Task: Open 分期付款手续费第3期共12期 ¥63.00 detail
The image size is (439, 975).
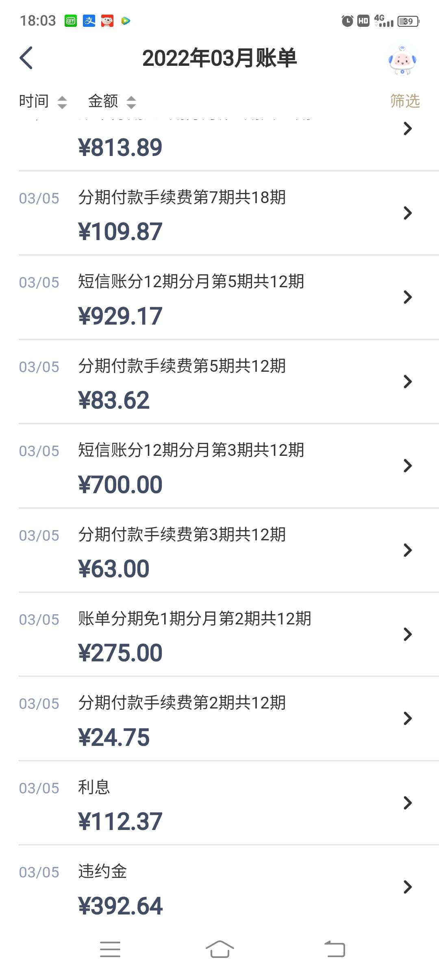Action: click(x=229, y=550)
